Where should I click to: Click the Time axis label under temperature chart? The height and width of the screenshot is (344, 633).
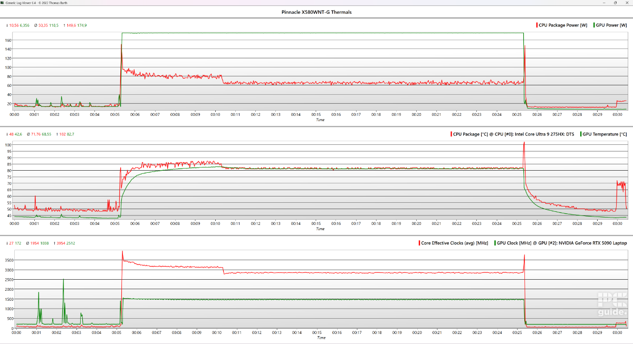tap(320, 229)
